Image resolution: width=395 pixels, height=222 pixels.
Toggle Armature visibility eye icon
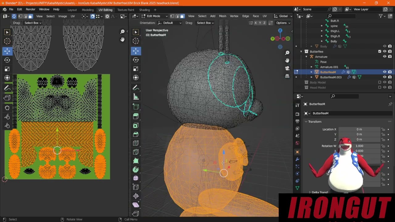(385, 56)
